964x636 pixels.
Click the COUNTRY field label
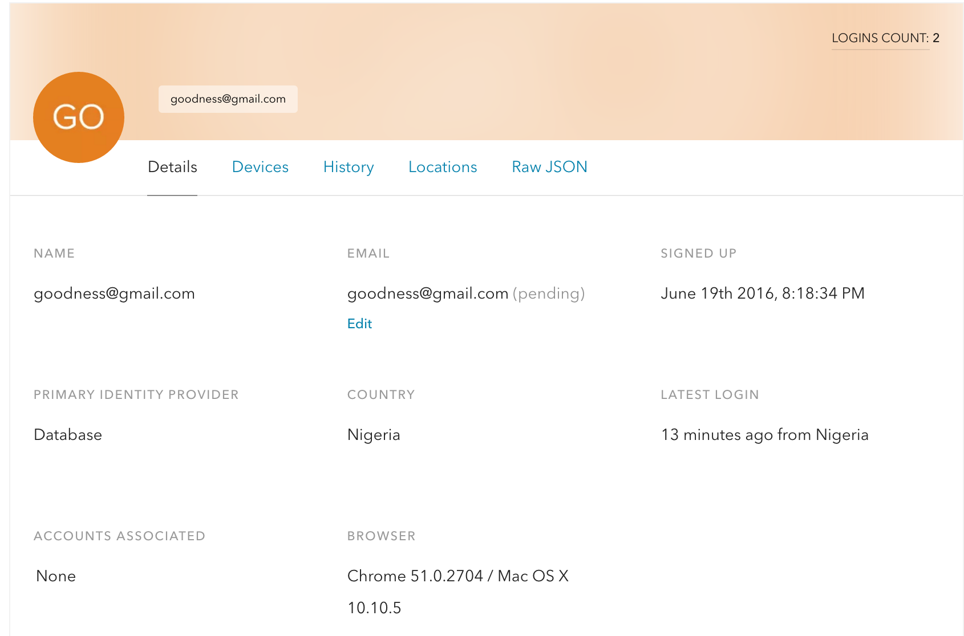381,395
